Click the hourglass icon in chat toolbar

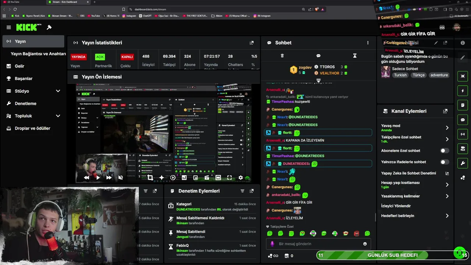[355, 56]
